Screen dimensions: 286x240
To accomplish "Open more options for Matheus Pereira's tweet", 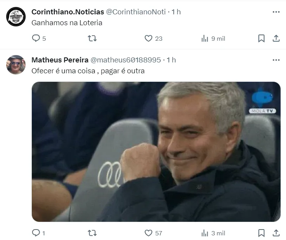I will pos(276,60).
